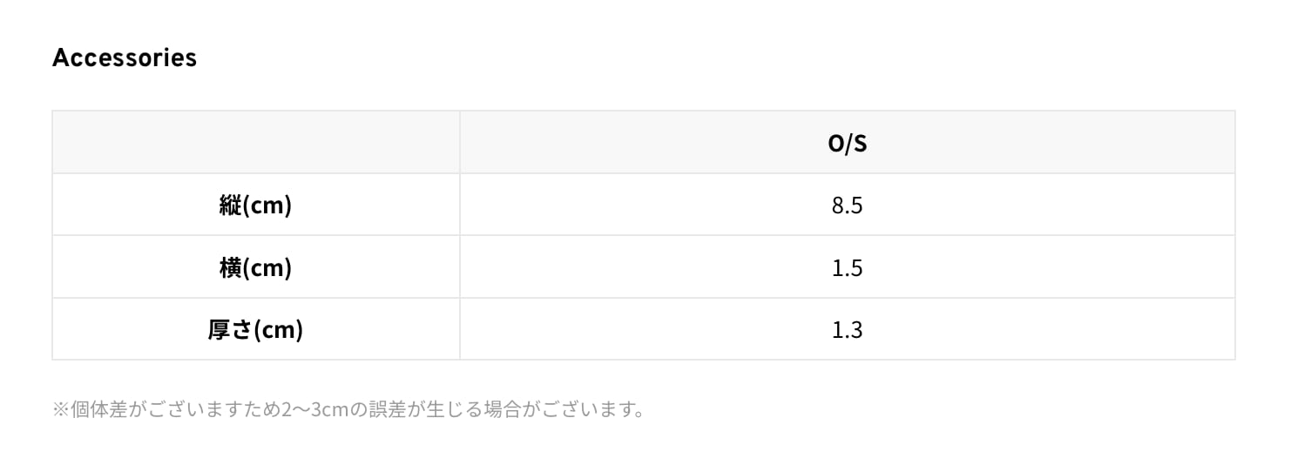The image size is (1298, 472).
Task: Click the empty top-left header cell
Action: [256, 143]
